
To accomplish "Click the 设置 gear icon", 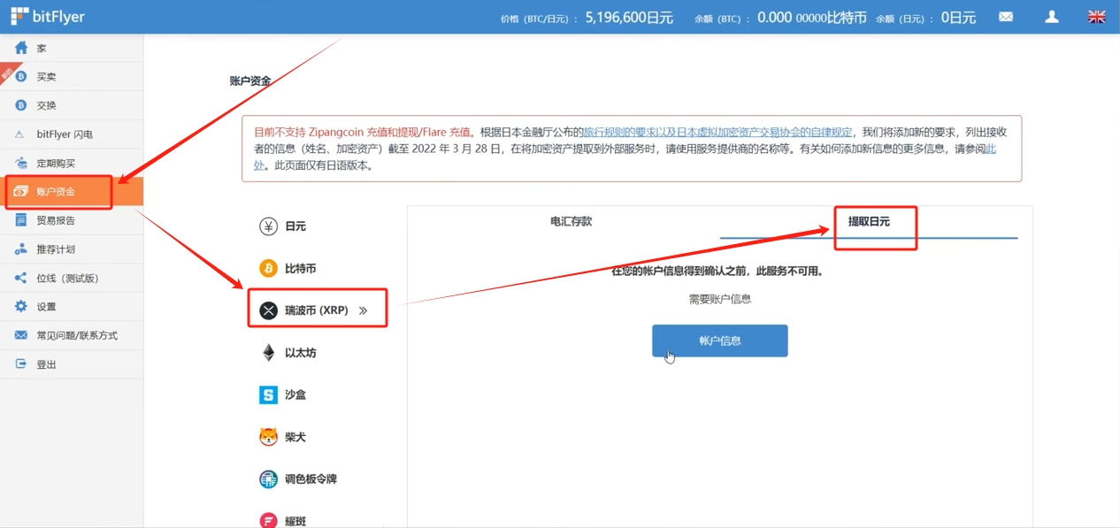I will pyautogui.click(x=21, y=306).
